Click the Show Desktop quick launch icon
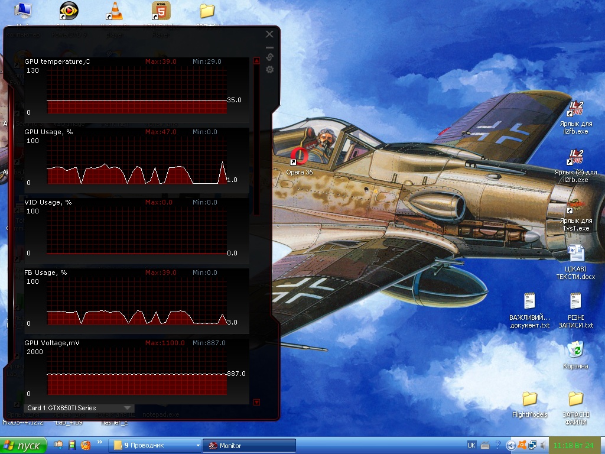The width and height of the screenshot is (605, 454). [58, 445]
